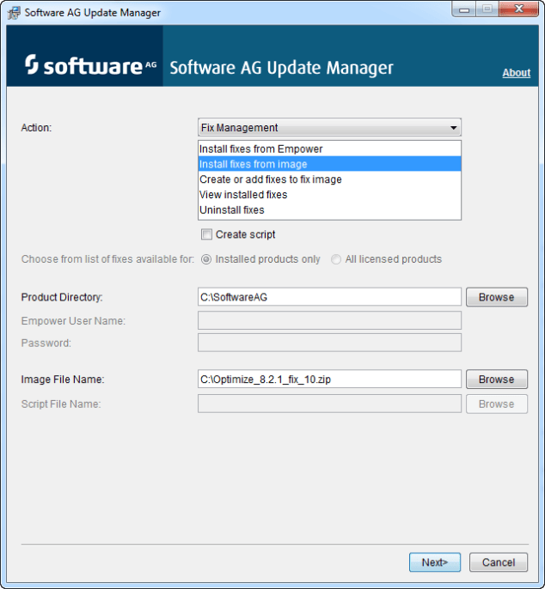Close the Software AG Update Manager window
Viewport: 545px width, 589px height.
(x=518, y=9)
